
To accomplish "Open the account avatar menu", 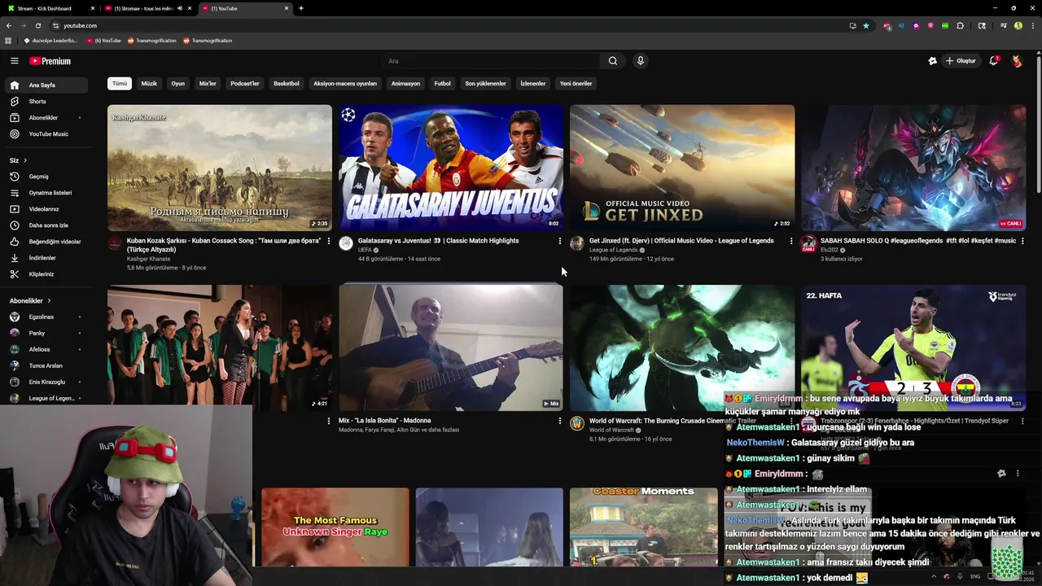I will [x=1017, y=61].
